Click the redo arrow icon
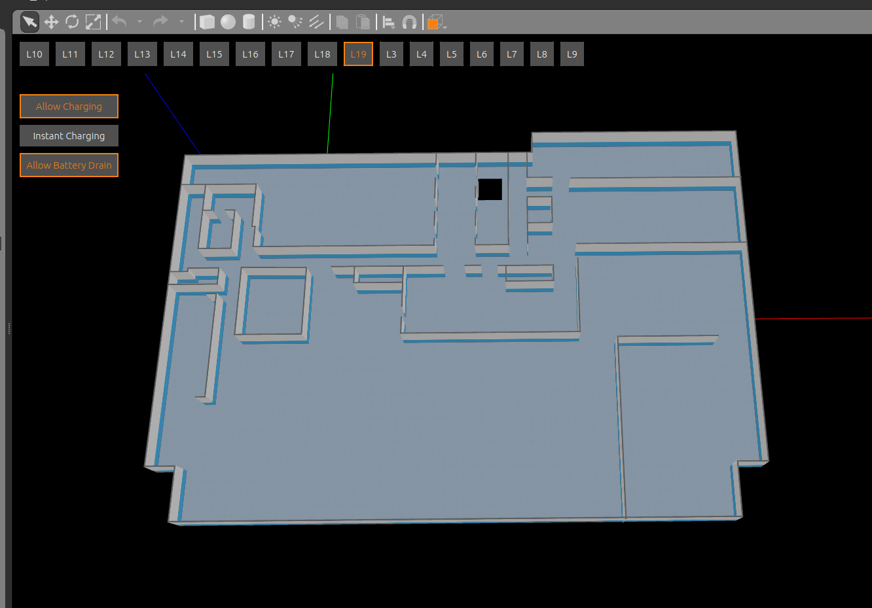Image resolution: width=872 pixels, height=608 pixels. click(160, 22)
